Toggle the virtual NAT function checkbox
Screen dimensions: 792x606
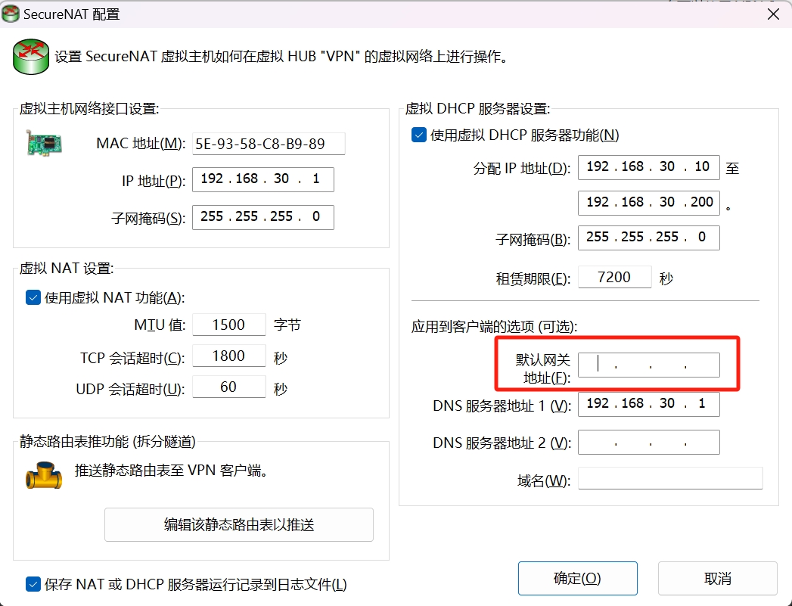[33, 297]
